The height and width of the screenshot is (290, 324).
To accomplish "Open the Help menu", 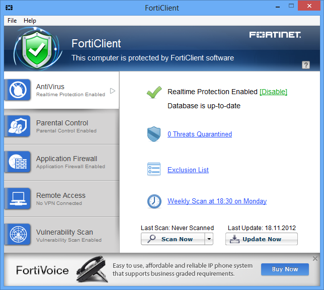I will (x=30, y=21).
